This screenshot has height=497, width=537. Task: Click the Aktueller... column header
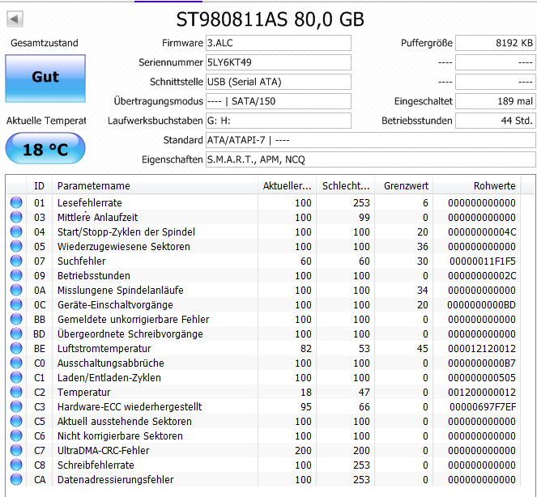(287, 186)
